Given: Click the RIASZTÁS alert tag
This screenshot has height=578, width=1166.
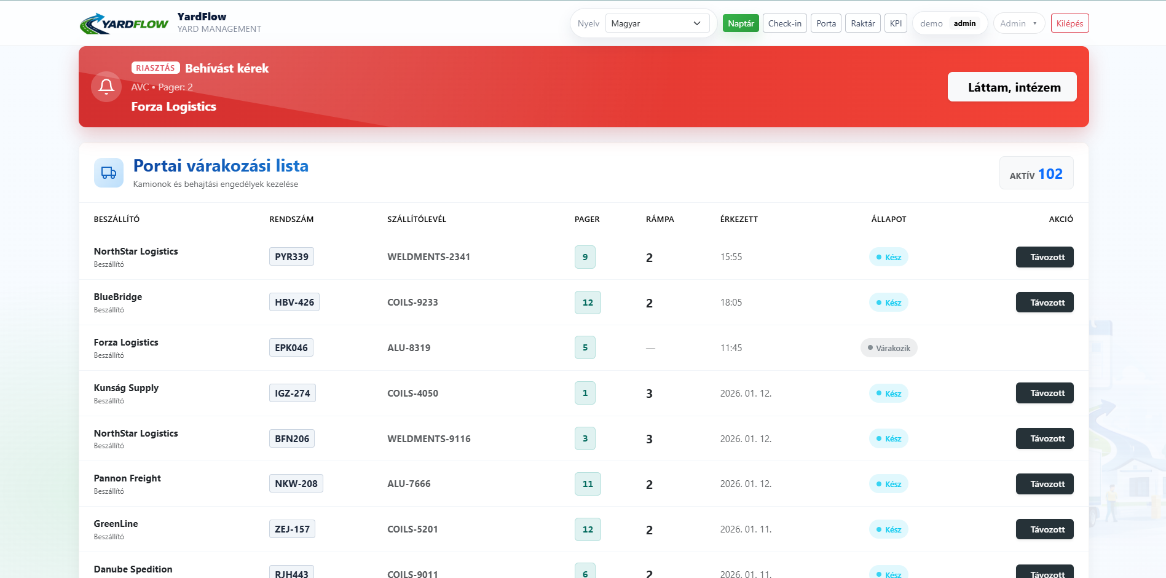Looking at the screenshot, I should [x=156, y=68].
